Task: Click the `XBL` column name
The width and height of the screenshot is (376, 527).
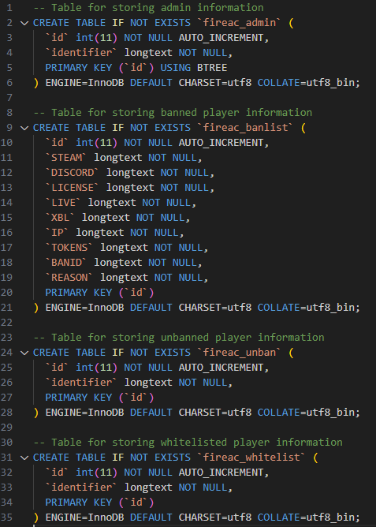Action: pos(60,217)
